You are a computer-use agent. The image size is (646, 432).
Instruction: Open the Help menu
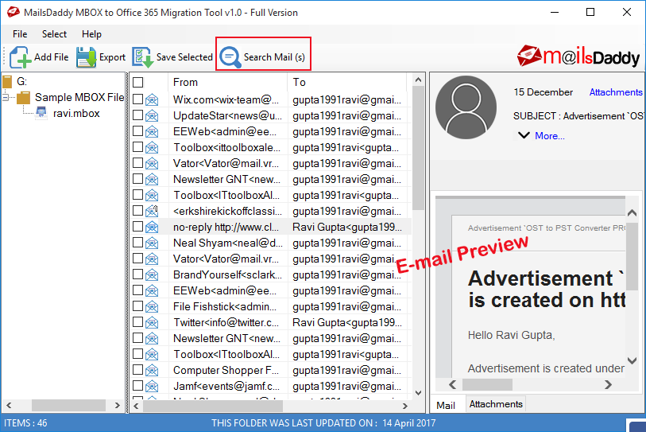[x=91, y=34]
